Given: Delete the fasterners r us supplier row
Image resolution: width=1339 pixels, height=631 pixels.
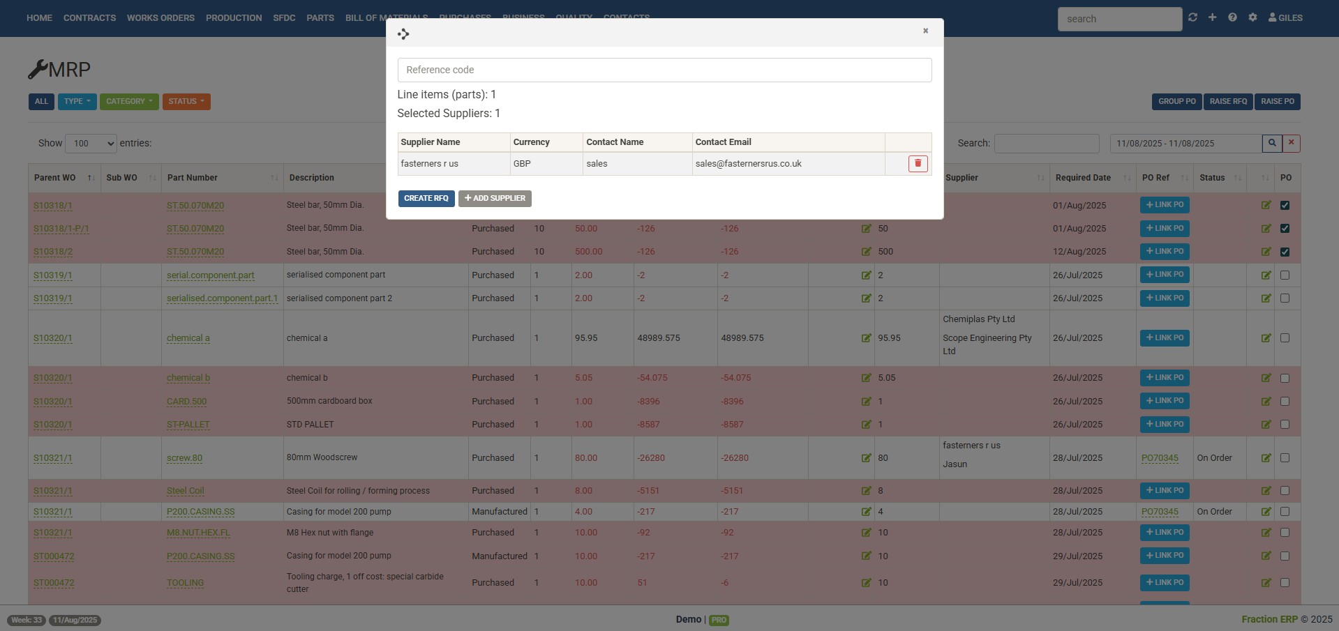Looking at the screenshot, I should pyautogui.click(x=918, y=163).
